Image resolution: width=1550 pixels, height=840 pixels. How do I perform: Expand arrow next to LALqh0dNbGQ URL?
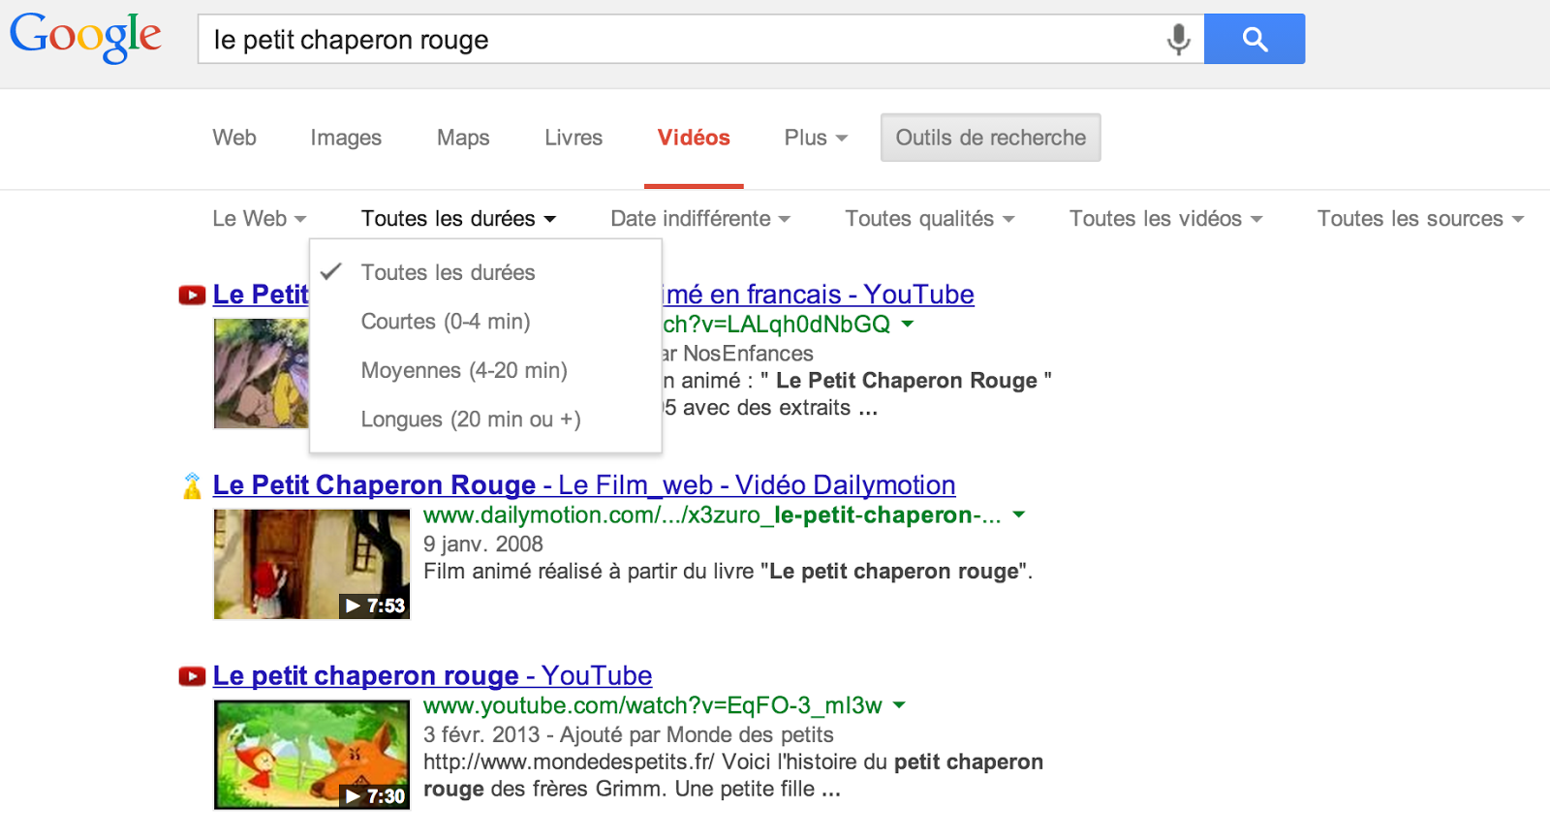pos(908,325)
